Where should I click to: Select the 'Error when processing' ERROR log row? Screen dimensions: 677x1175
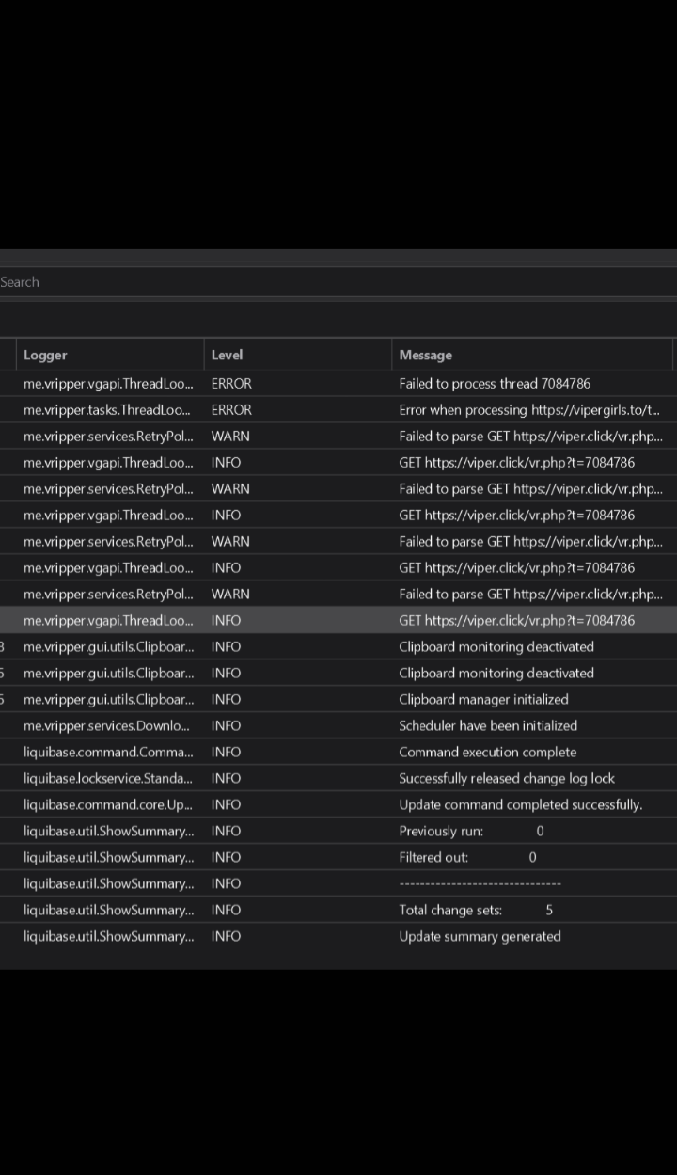pos(528,410)
